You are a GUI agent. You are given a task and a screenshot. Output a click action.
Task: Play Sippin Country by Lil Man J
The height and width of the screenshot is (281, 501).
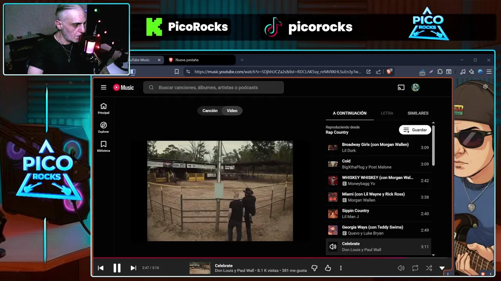[x=378, y=213]
